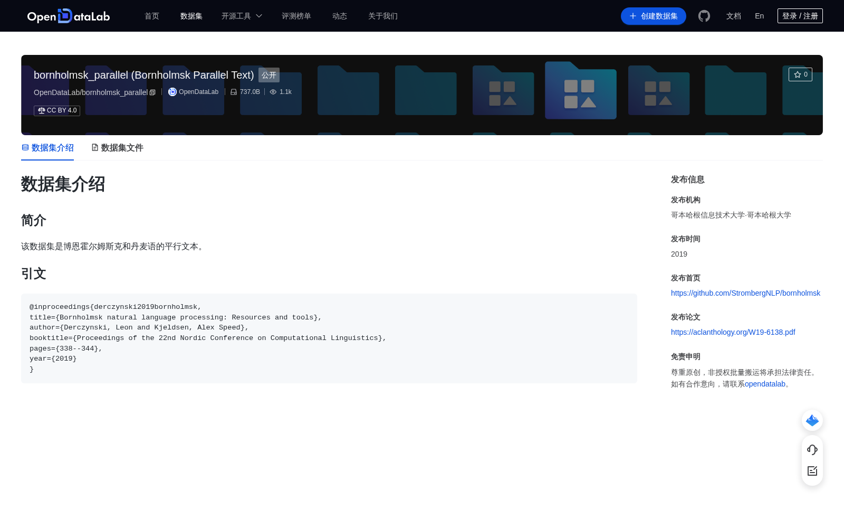The height and width of the screenshot is (528, 844).
Task: Click the 公开 visibility badge
Action: [269, 75]
